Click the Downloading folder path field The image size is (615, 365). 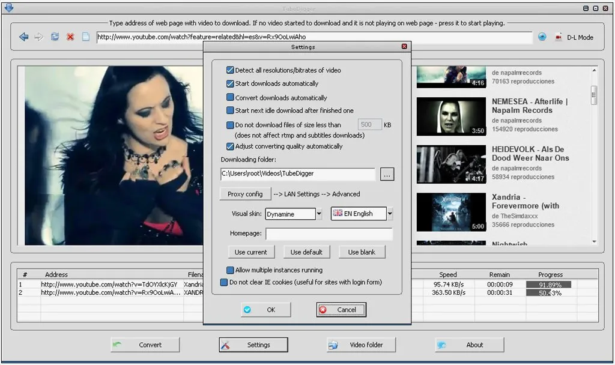click(x=298, y=174)
